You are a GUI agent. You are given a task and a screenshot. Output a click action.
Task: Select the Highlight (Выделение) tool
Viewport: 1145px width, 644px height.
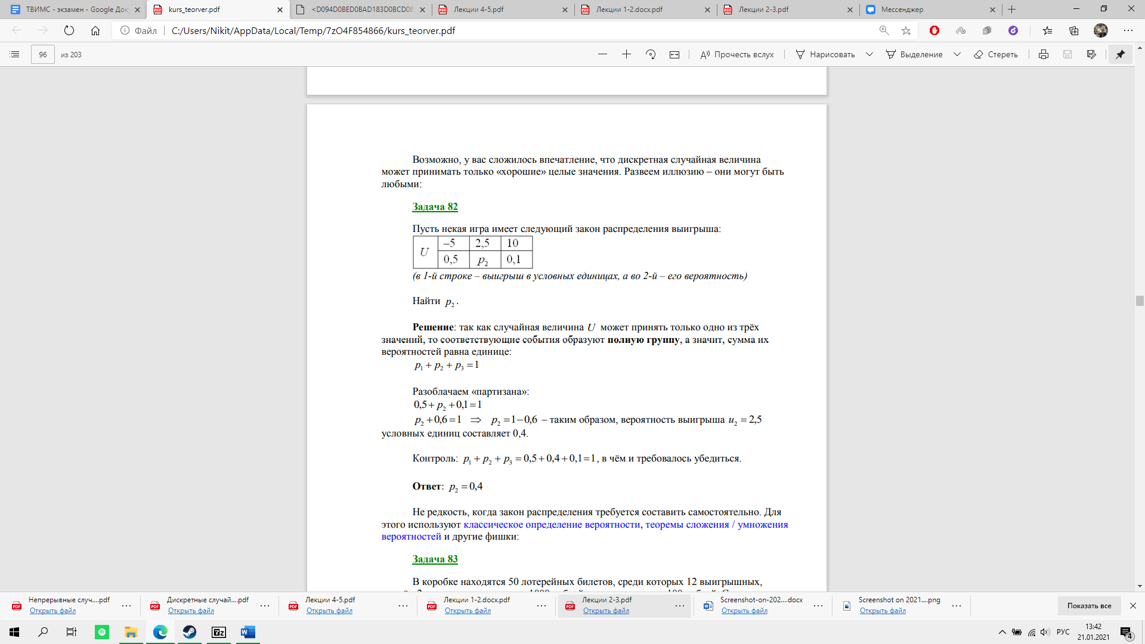pos(915,54)
